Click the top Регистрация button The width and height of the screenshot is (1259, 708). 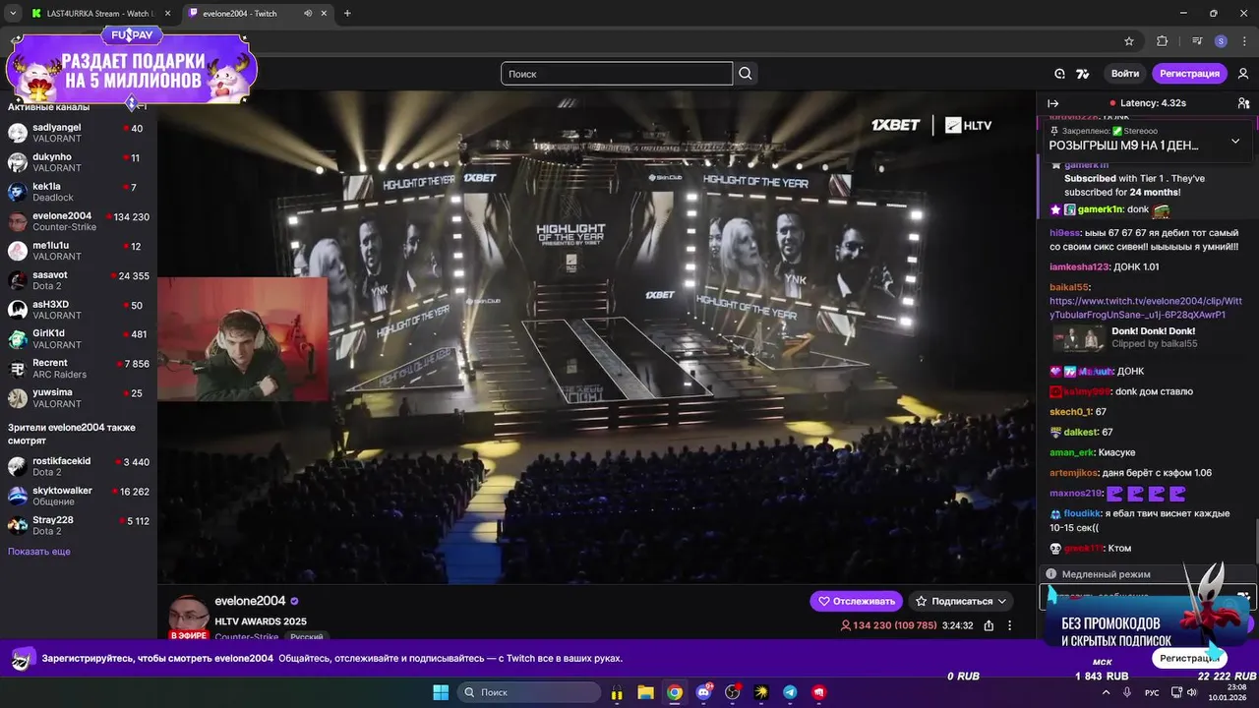point(1189,74)
